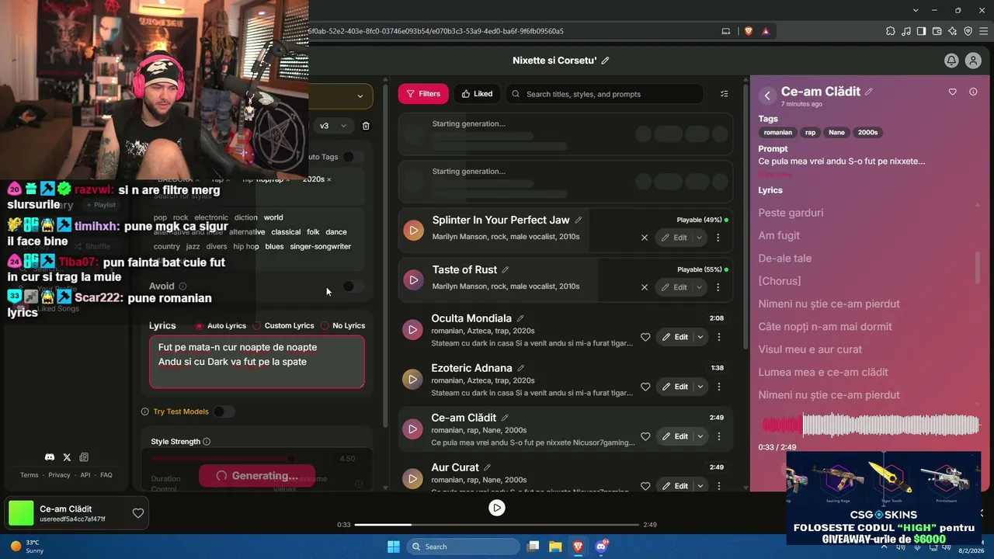This screenshot has width=994, height=559.
Task: Open Edit dropdown for Splinter In Your Perfect Jaw
Action: click(x=699, y=238)
